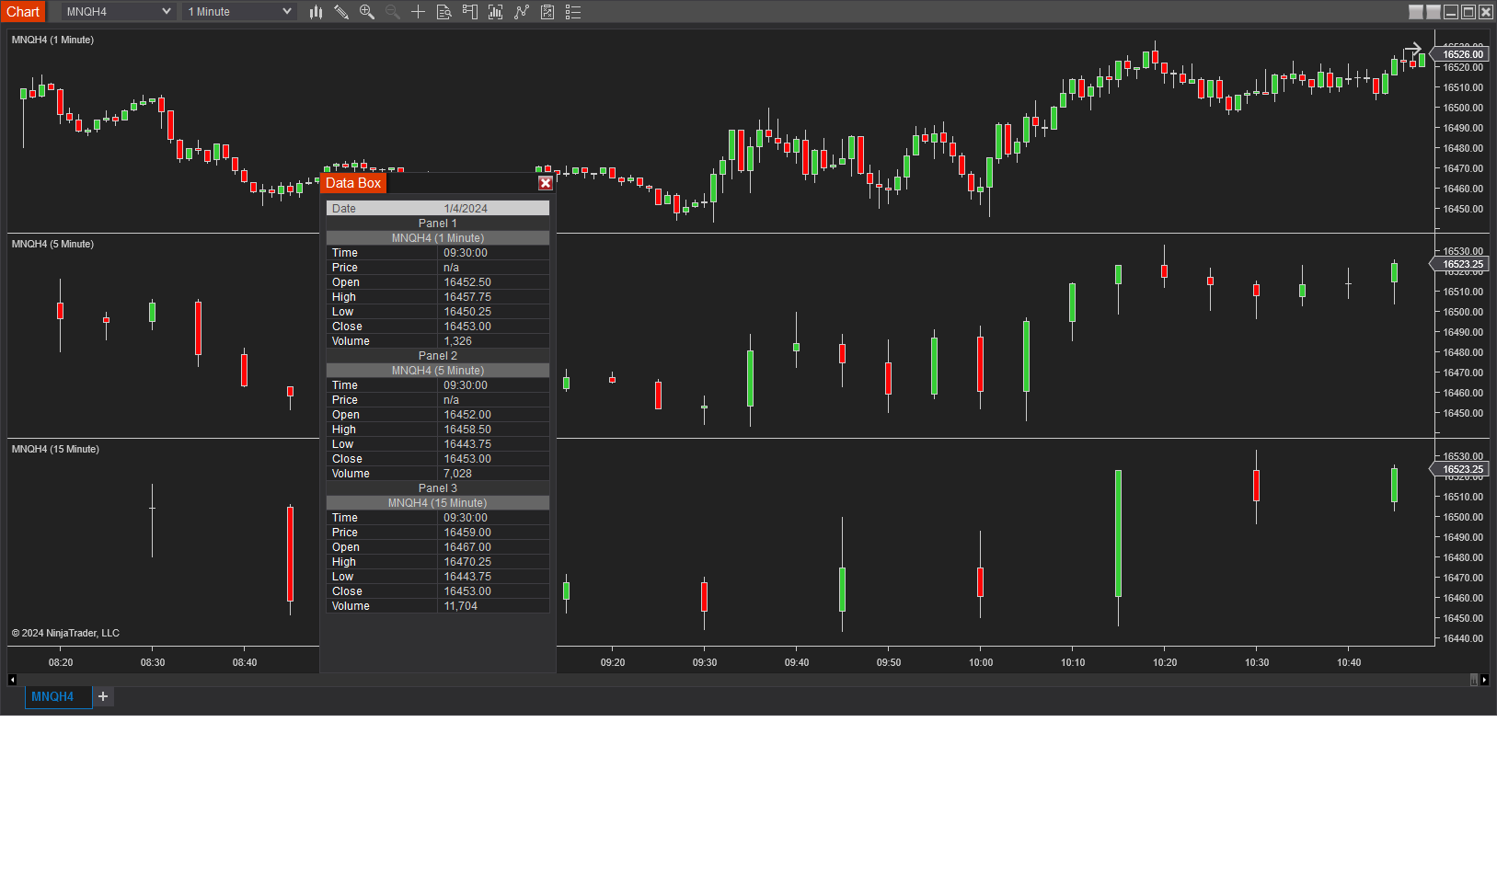Click the MNQH4 (5 Minute) chart label

[x=52, y=244]
